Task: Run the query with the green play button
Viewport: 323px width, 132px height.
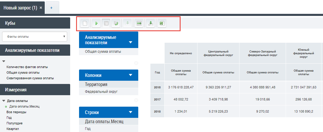Action: click(96, 24)
